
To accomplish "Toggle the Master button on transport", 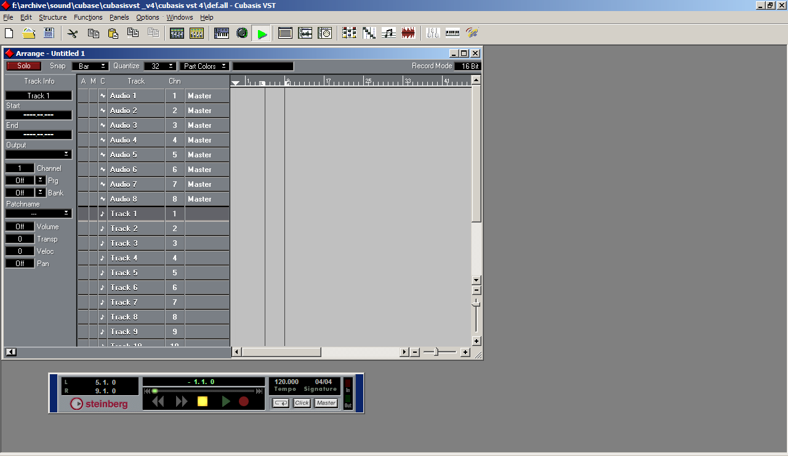I will pyautogui.click(x=326, y=403).
